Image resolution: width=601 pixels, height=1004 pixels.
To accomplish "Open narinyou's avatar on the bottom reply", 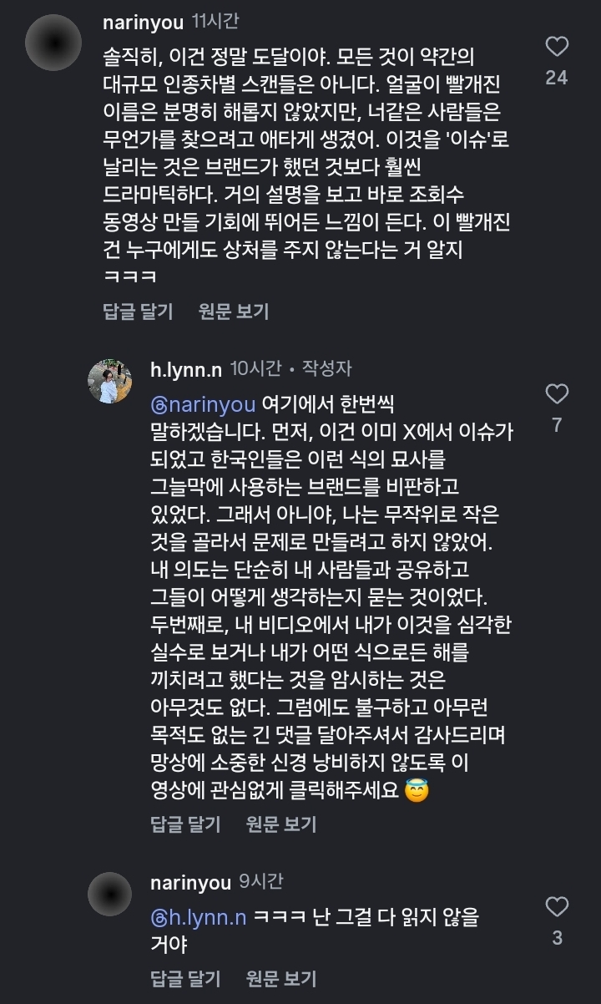I will point(110,894).
